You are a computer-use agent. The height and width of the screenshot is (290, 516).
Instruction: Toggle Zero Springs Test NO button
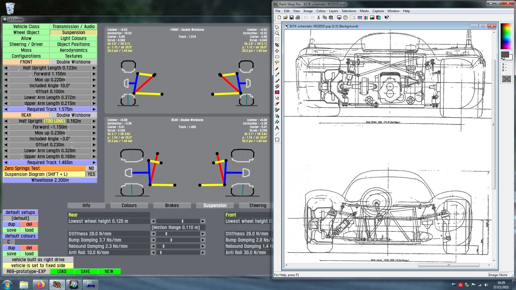click(x=91, y=168)
